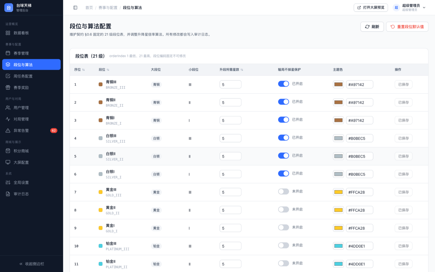Enable star protection for 黄金III
The image size is (435, 272).
pyautogui.click(x=284, y=192)
